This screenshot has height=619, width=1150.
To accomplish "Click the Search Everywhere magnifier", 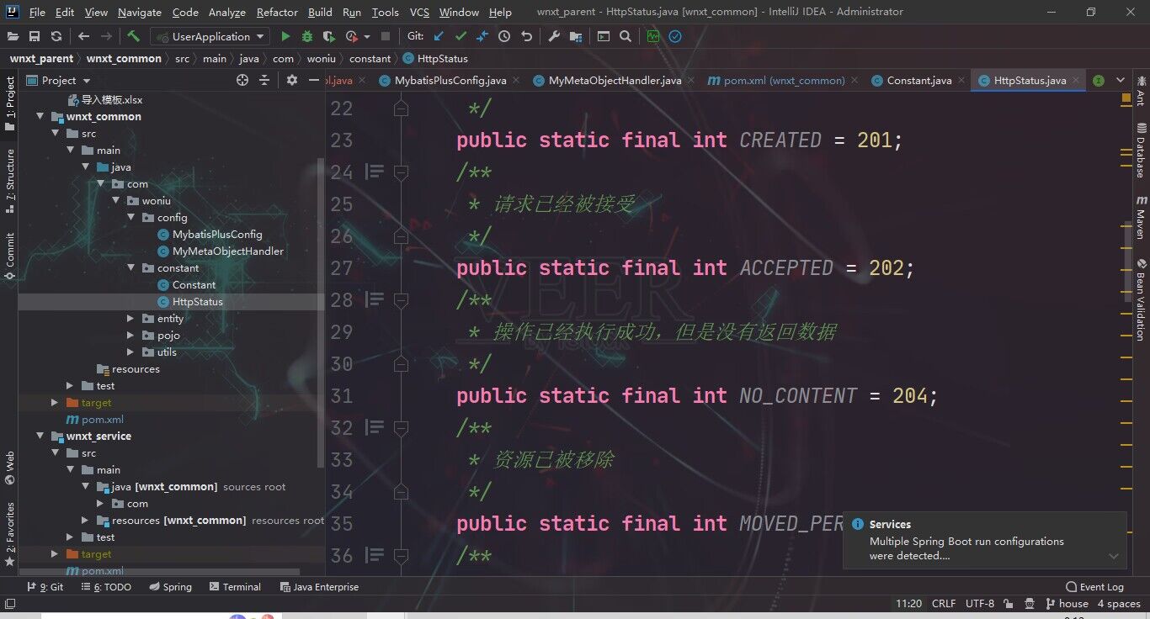I will point(626,36).
